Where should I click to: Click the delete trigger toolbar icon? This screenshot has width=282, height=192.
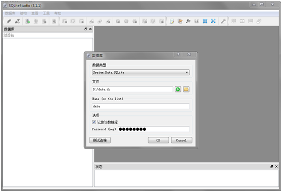(135, 21)
